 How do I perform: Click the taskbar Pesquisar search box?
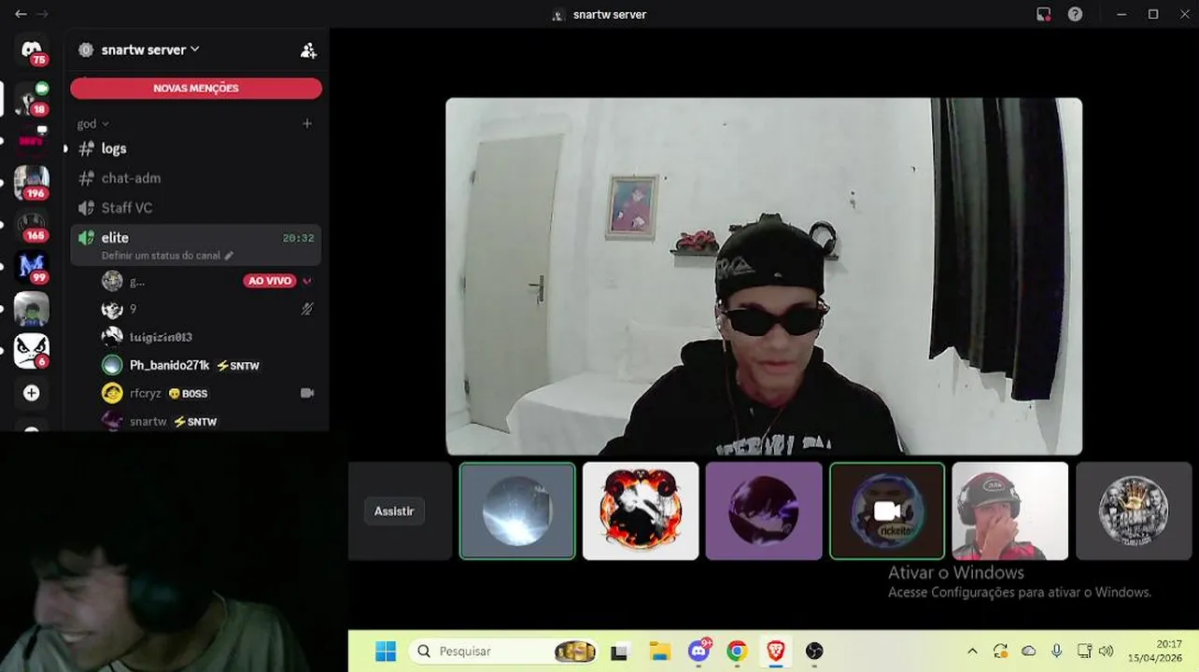click(x=505, y=651)
